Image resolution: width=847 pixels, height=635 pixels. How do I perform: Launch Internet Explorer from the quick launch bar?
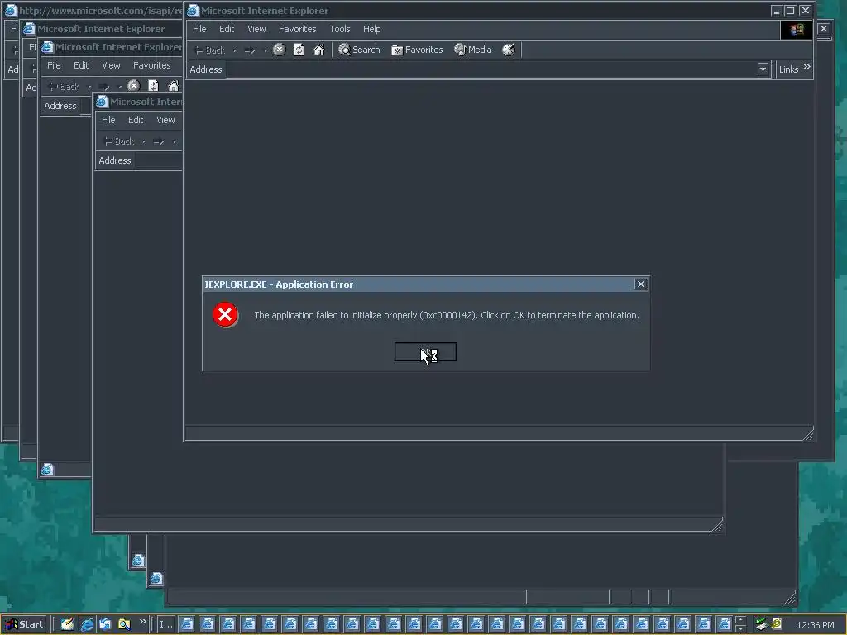86,624
